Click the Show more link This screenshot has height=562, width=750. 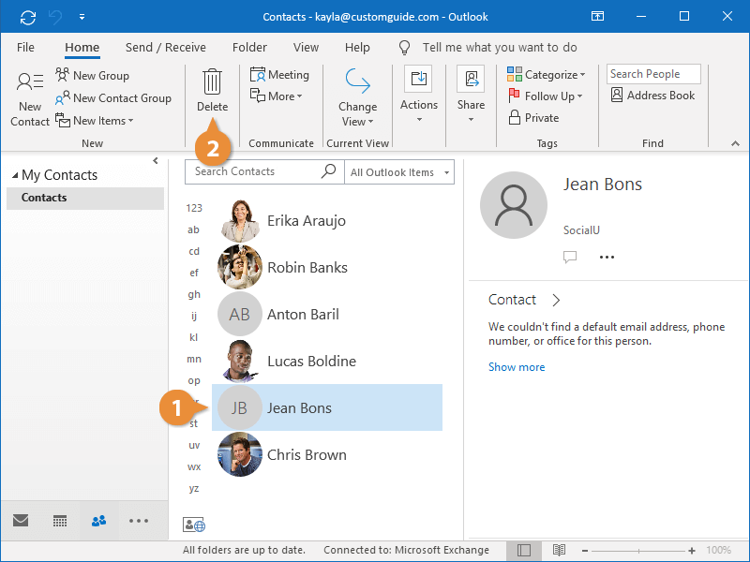point(517,367)
